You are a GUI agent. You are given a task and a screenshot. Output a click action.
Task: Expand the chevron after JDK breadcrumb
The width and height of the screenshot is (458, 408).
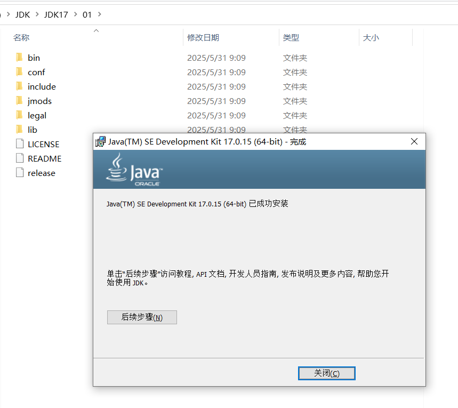(37, 14)
